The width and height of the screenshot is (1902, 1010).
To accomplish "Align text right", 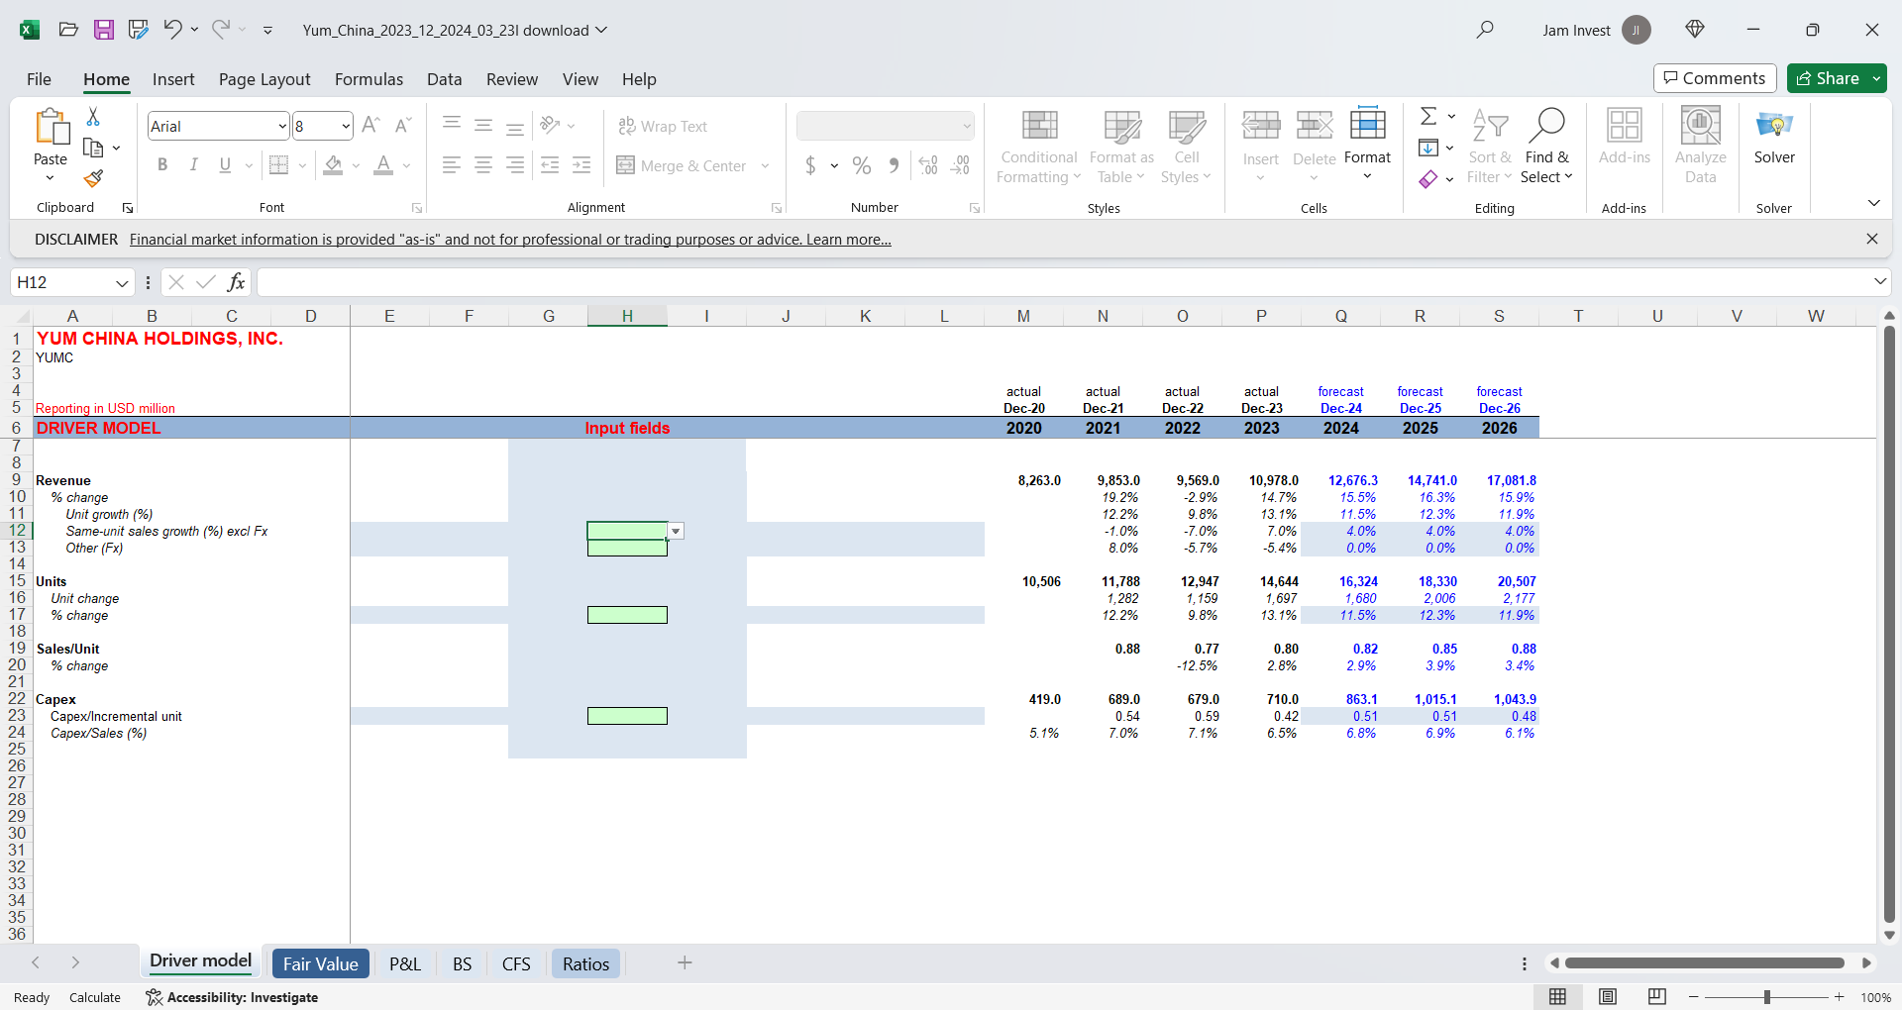I will 515,165.
